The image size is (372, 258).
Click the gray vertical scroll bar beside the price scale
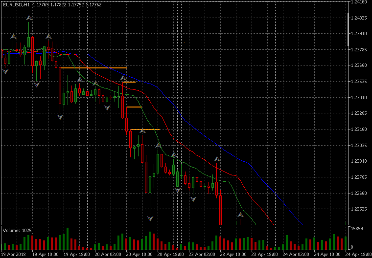[348, 29]
